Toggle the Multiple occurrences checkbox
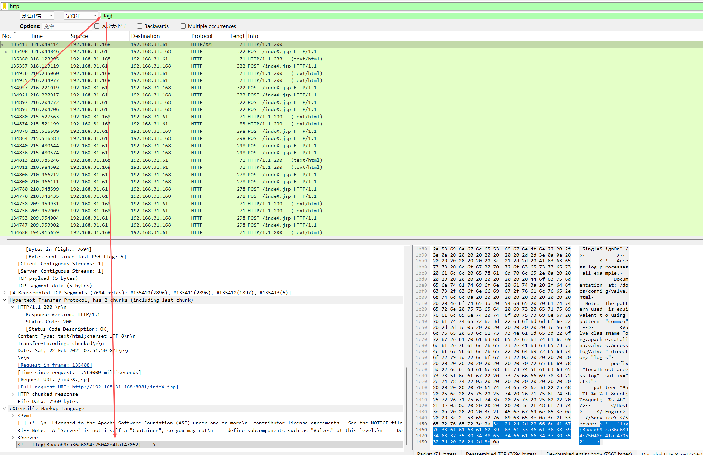Screen dimensions: 703x455 tap(183, 26)
